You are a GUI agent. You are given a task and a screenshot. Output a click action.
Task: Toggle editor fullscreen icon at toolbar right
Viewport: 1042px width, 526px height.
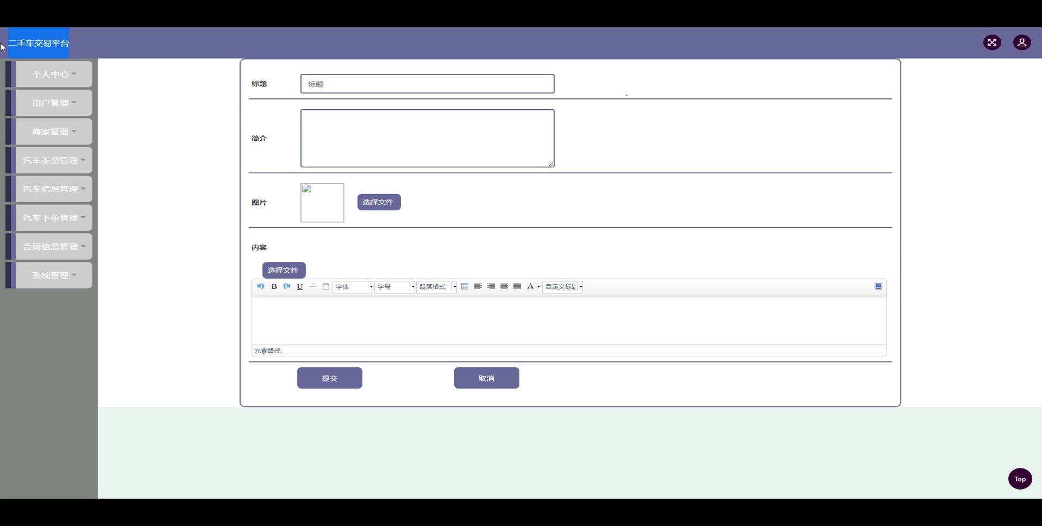[x=878, y=286]
